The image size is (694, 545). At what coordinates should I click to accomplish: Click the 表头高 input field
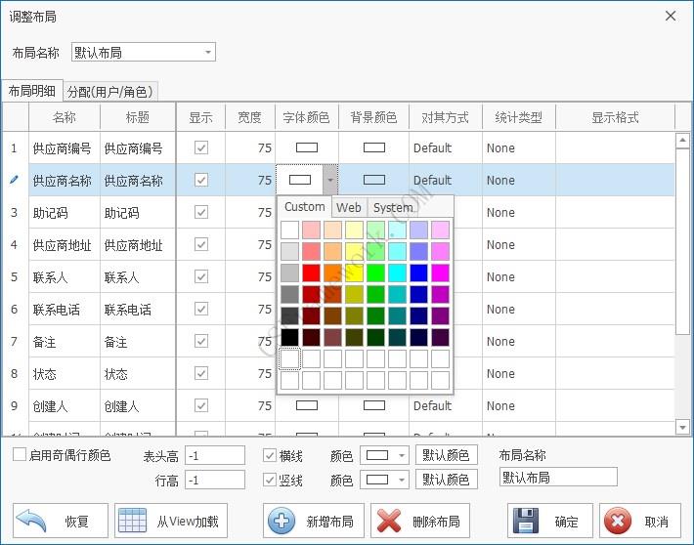[x=215, y=456]
